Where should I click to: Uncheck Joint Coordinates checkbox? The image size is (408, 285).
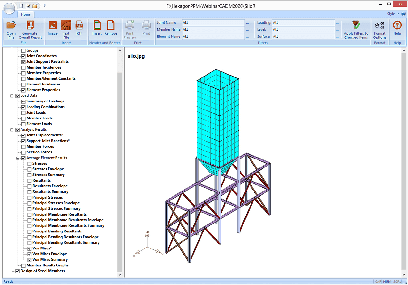point(24,56)
